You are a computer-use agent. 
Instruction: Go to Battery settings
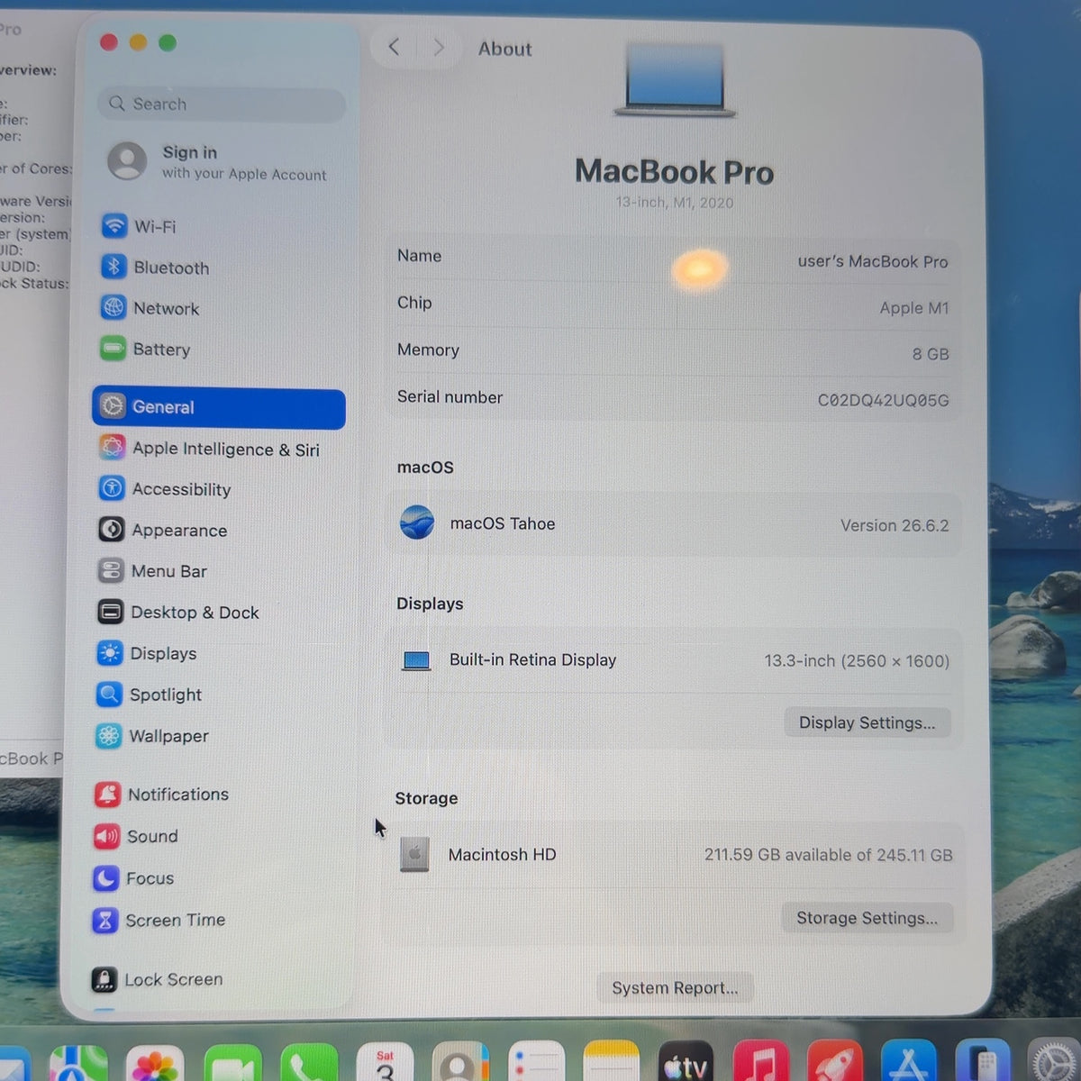tap(145, 349)
